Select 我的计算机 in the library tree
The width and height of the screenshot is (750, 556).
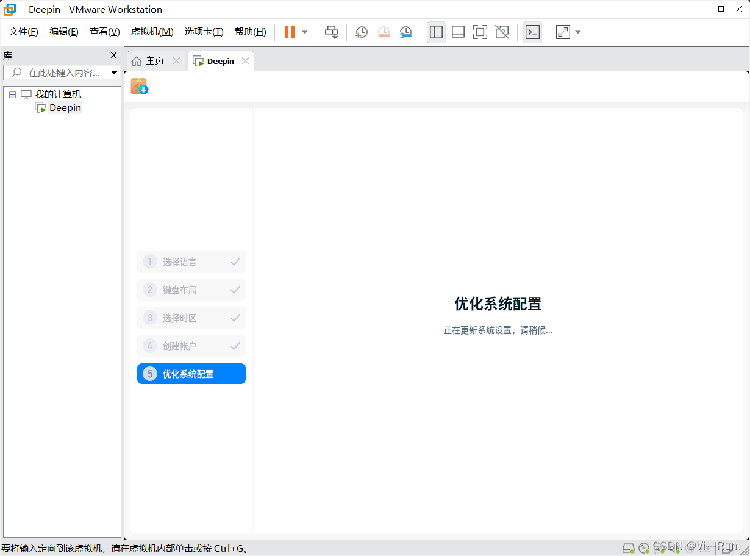(58, 94)
